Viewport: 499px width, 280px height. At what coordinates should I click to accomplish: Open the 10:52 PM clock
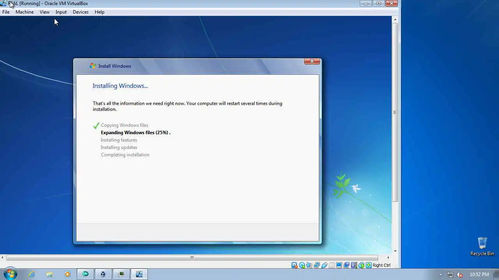point(479,275)
